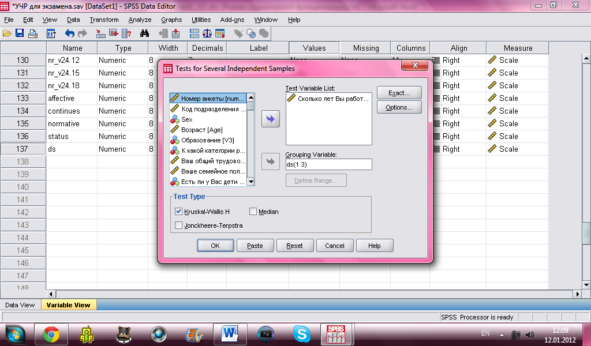Viewport: 591px width, 346px height.
Task: Select 'Сколько лет Вы работ...' in Test Variable List
Action: coord(328,99)
